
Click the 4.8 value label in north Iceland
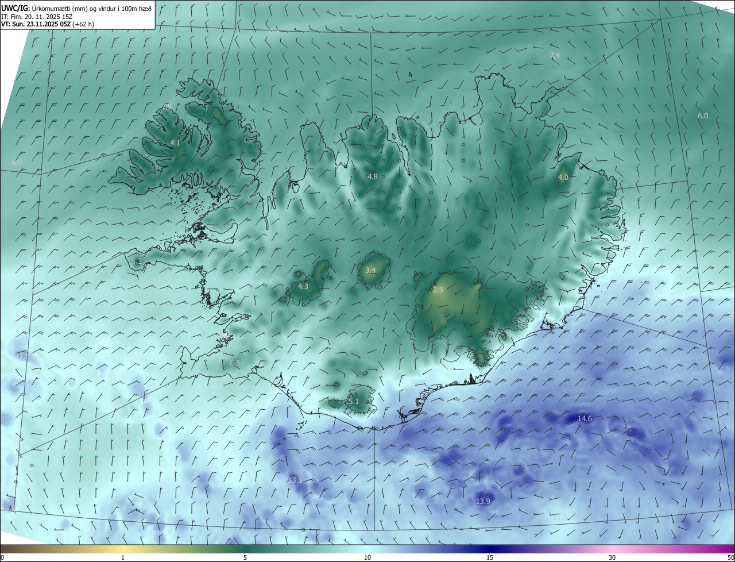[372, 176]
